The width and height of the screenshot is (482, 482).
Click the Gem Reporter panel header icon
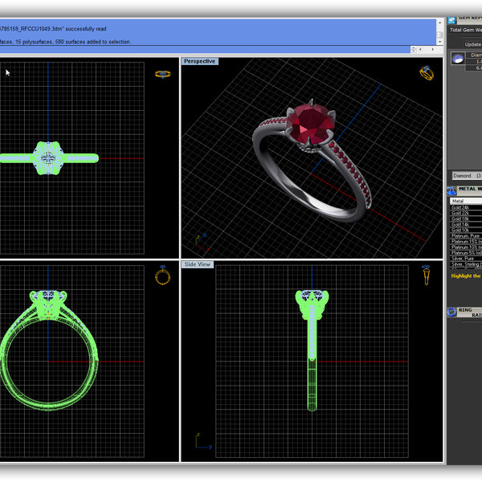pyautogui.click(x=451, y=18)
